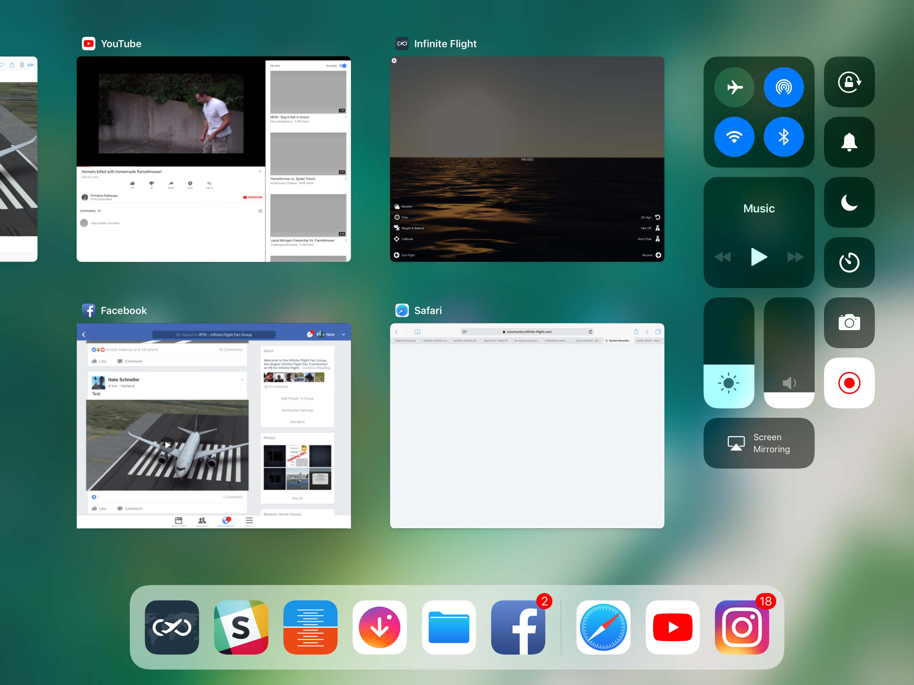Toggle rotation lock icon

[849, 82]
